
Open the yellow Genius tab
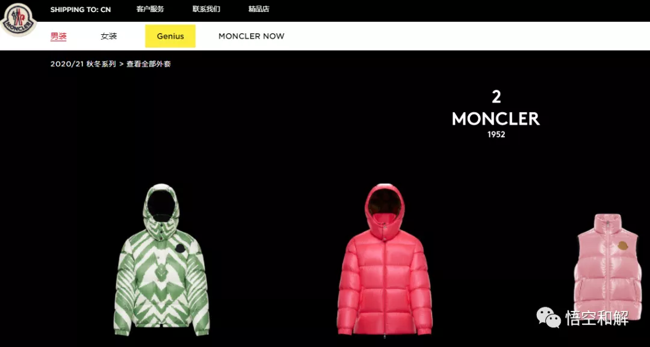[170, 36]
